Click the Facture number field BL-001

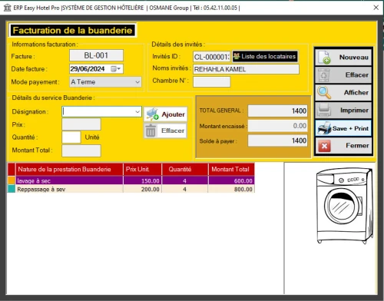(96, 55)
